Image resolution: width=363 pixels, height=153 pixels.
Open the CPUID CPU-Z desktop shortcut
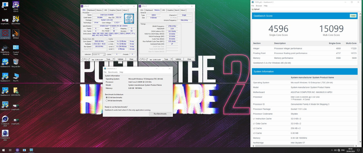16,7
